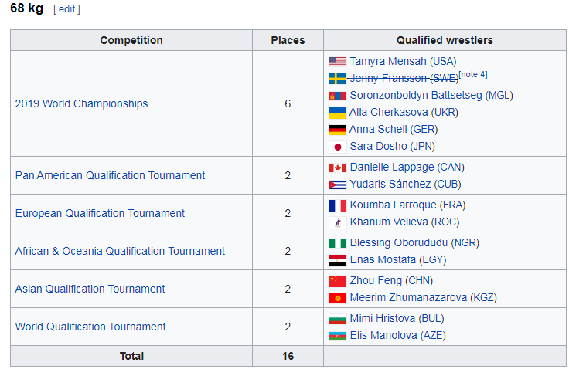Click the Mongolia flag next to Battsetseg
This screenshot has width=569, height=369.
tap(338, 96)
